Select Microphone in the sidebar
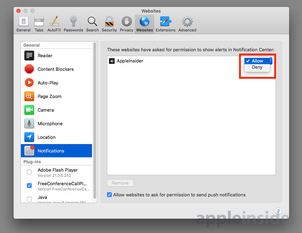The height and width of the screenshot is (233, 302). pyautogui.click(x=56, y=123)
